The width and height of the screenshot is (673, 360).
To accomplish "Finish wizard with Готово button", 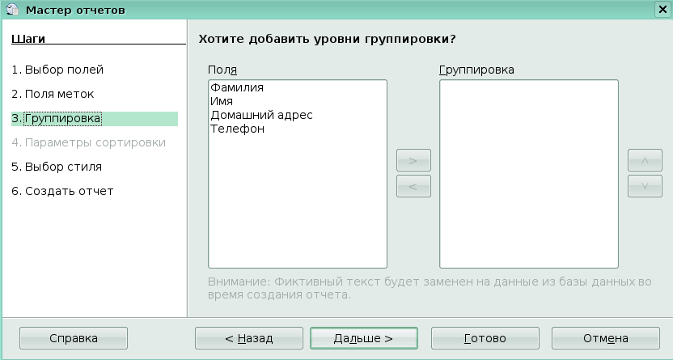I will point(485,338).
